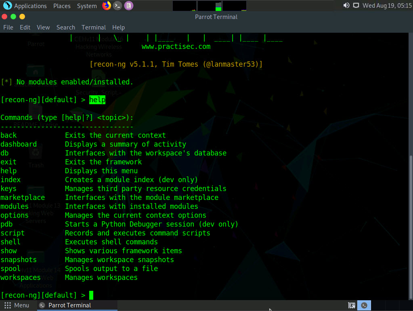The image size is (413, 311).
Task: Click the 'index' command name
Action: click(x=10, y=180)
